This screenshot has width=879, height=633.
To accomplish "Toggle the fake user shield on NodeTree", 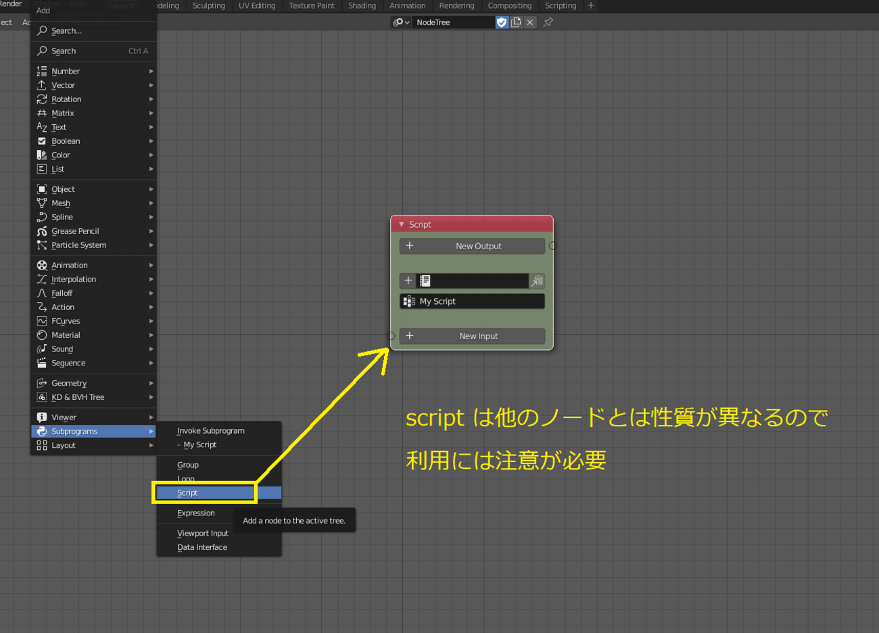I will click(x=502, y=22).
